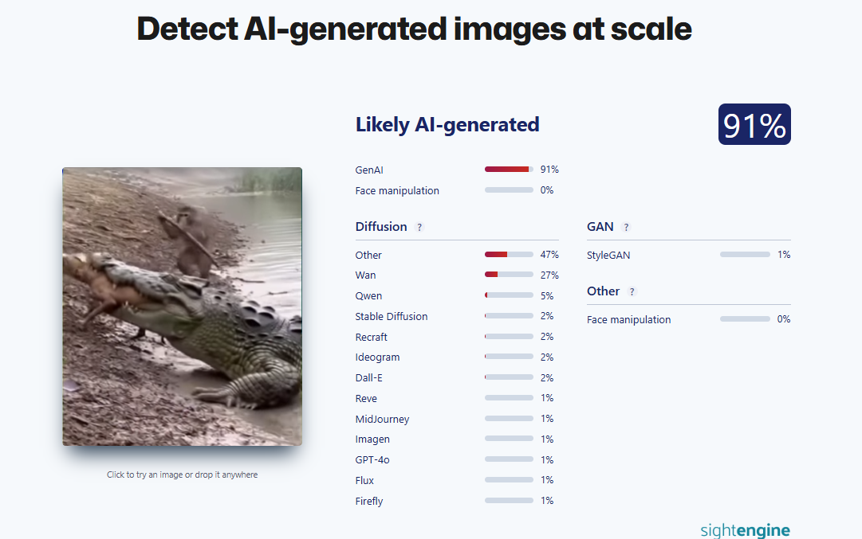Click the MidJourney row label

(x=382, y=419)
